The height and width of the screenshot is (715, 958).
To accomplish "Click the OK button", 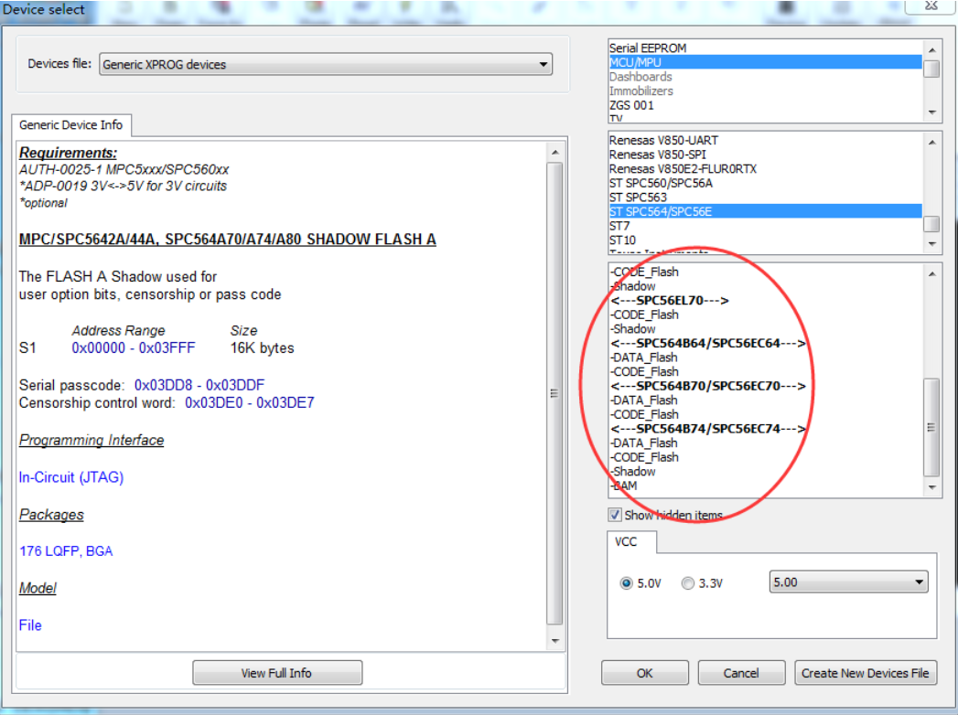I will pos(644,673).
